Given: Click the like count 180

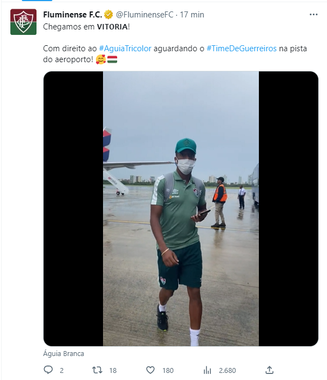Looking at the screenshot, I should coord(168,371).
